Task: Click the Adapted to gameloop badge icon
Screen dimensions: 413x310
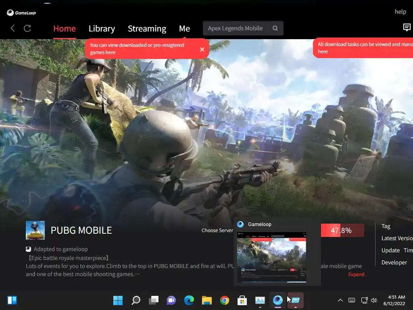Action: (x=29, y=249)
